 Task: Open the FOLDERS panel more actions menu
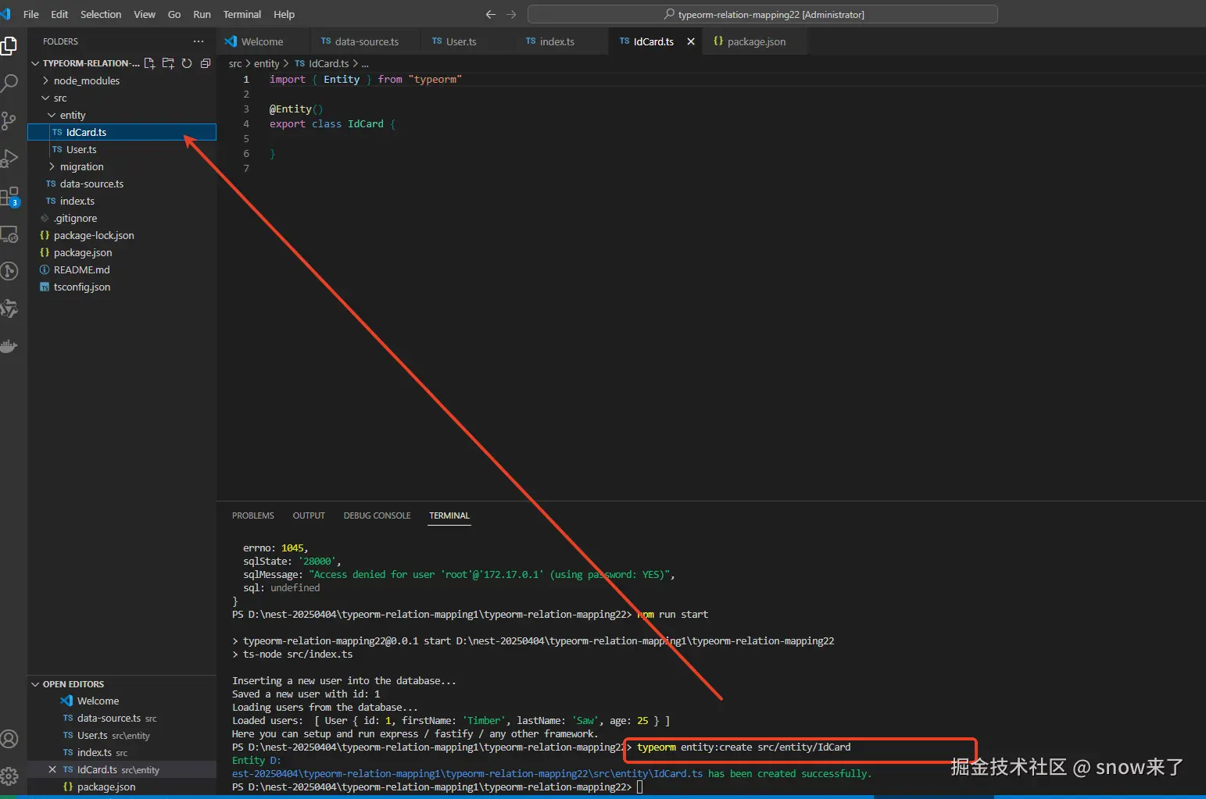coord(199,41)
